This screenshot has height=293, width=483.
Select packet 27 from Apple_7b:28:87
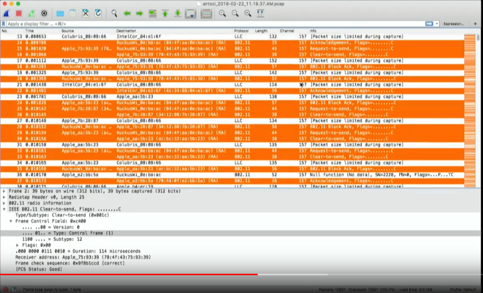[232, 121]
